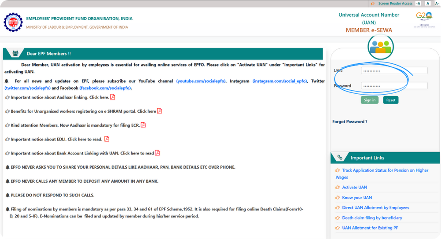Viewport: 441px width, 239px height.
Task: Click the EPFO logo emblem
Action: click(x=13, y=22)
